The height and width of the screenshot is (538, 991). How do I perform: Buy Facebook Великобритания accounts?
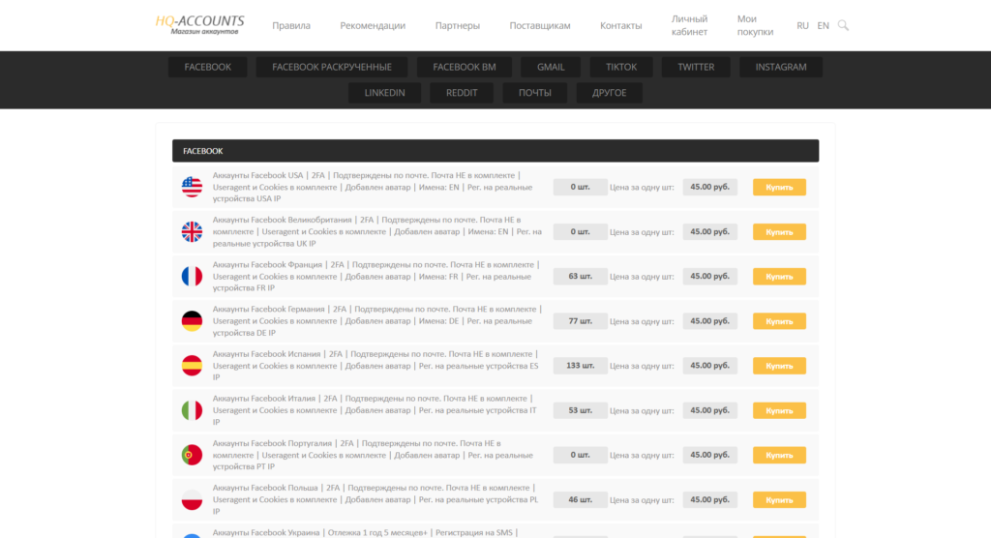tap(779, 232)
